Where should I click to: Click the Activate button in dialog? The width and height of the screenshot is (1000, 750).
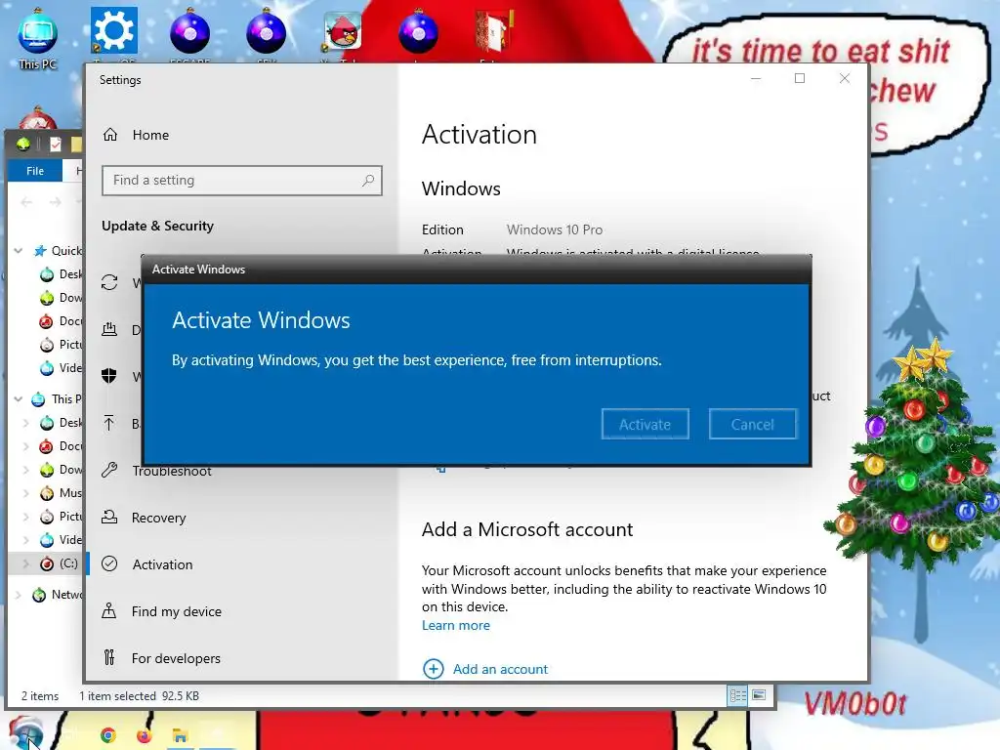tap(645, 424)
